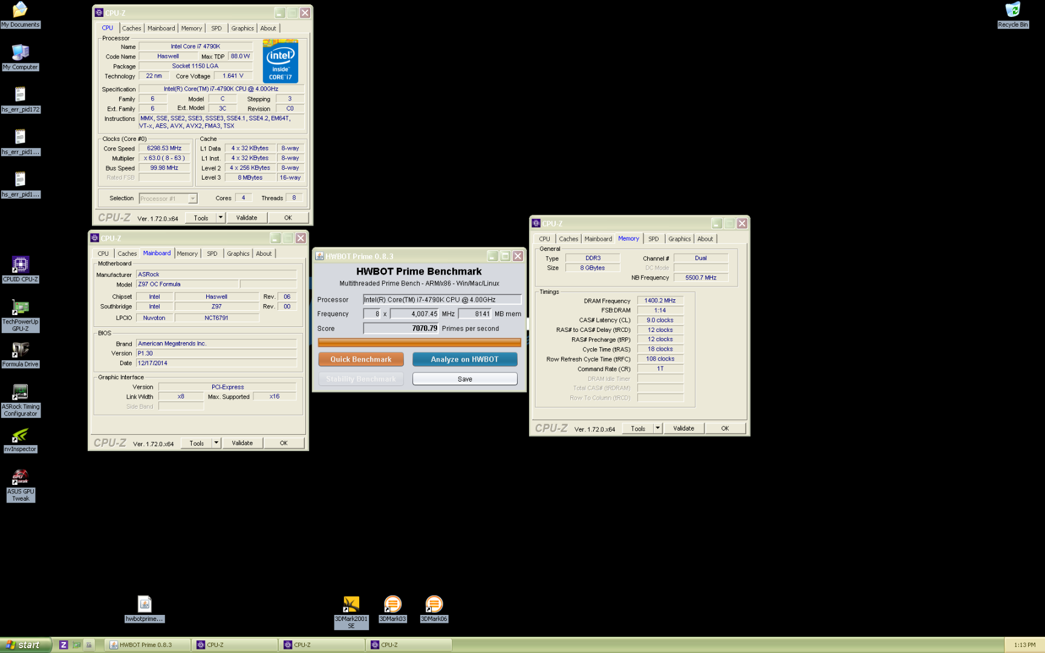The image size is (1045, 653).
Task: Open the Recycle Bin icon
Action: pos(1013,15)
